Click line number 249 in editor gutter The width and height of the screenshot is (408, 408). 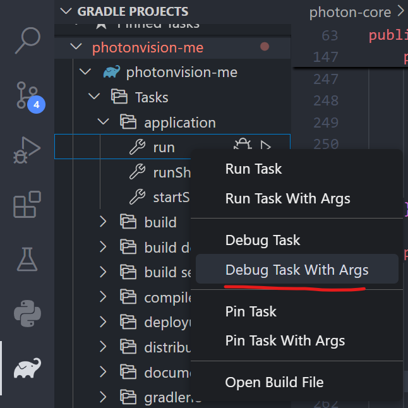(x=326, y=123)
